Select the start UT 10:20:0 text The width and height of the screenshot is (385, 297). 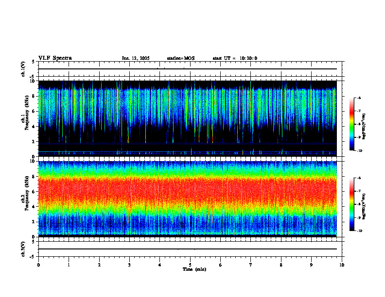pos(235,58)
